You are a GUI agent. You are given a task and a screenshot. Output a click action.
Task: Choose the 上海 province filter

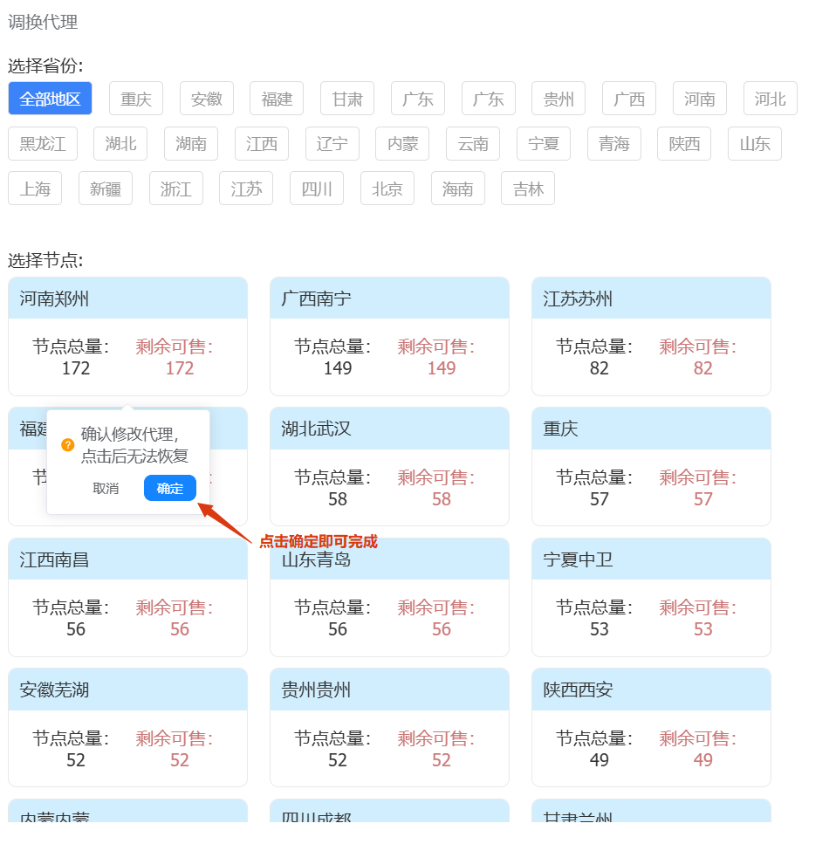[x=35, y=189]
